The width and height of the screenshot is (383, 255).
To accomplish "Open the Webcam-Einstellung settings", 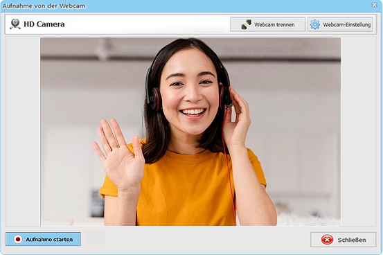I will tap(340, 24).
